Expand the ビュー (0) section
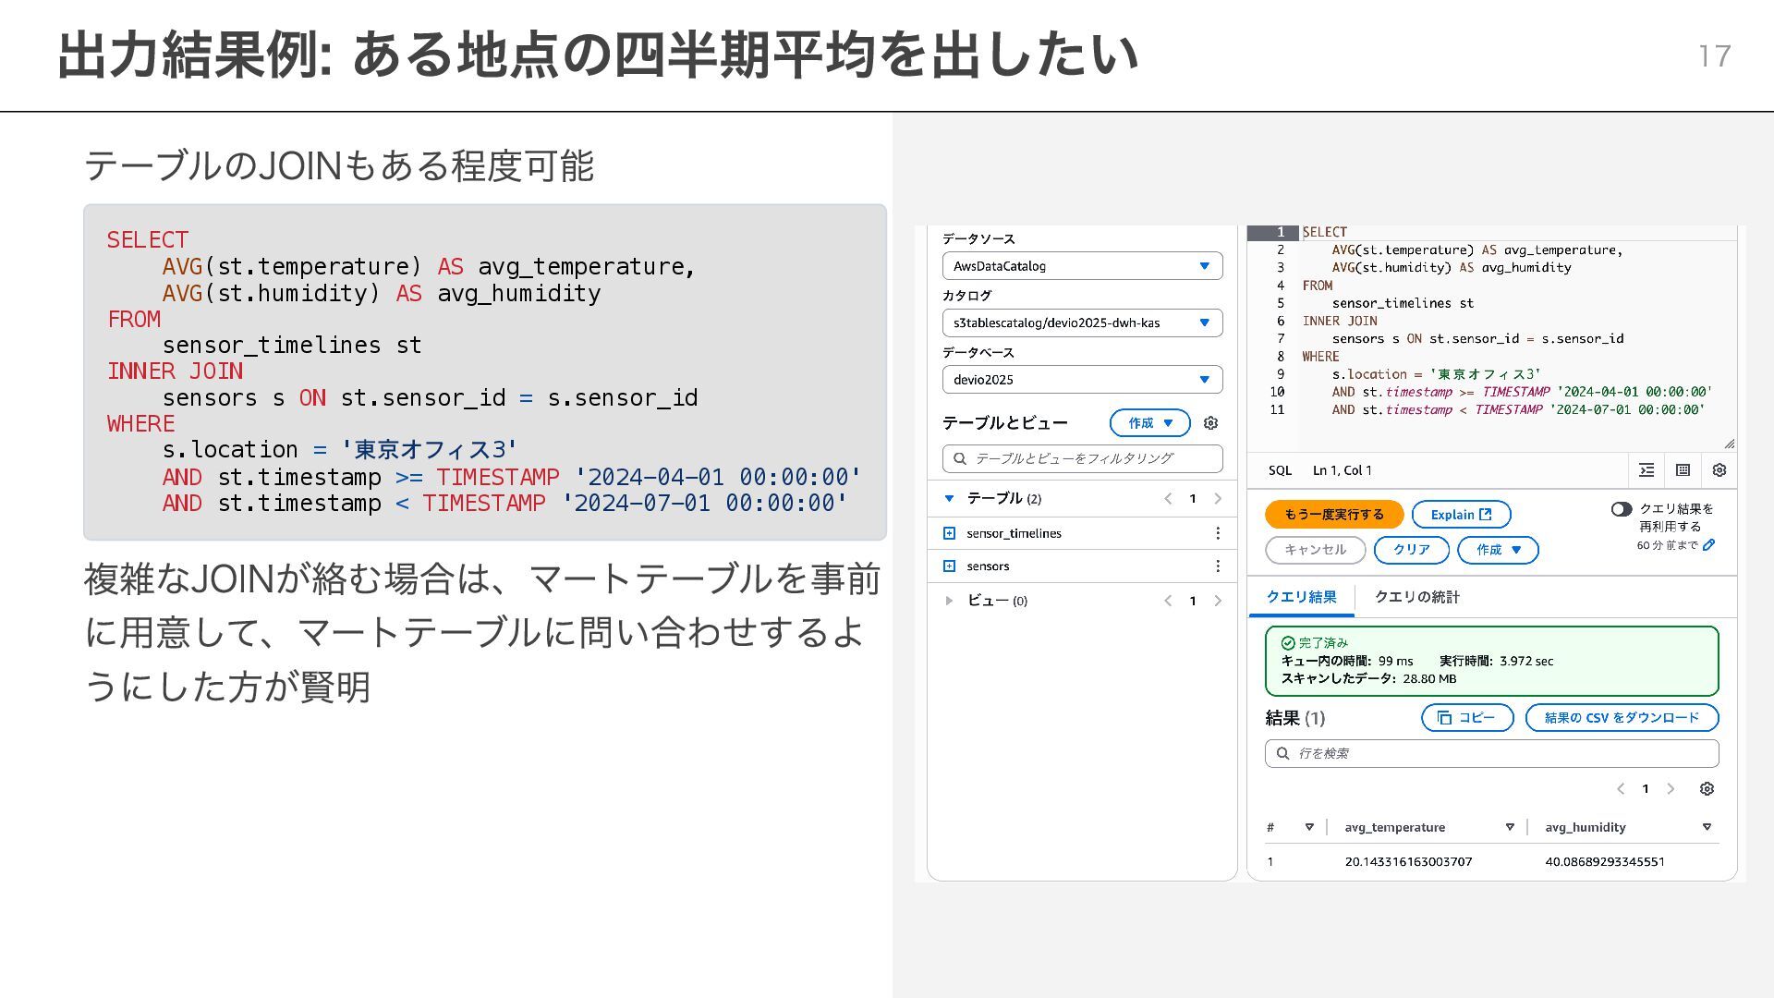 click(x=949, y=601)
